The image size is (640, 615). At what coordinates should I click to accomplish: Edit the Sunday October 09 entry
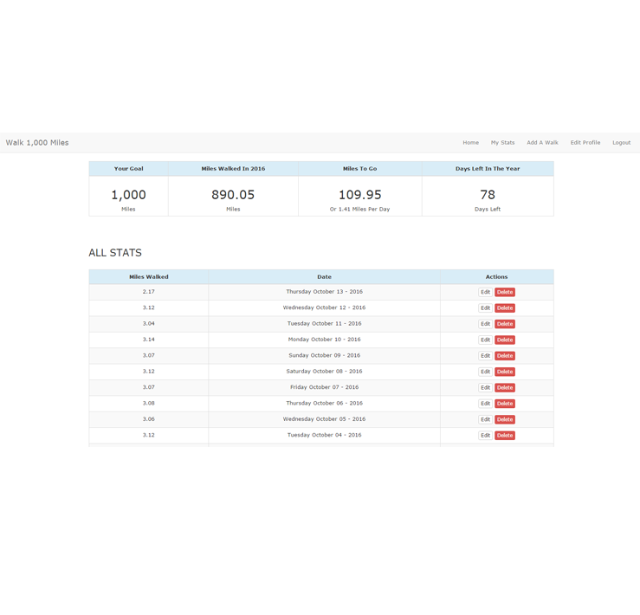coord(485,356)
